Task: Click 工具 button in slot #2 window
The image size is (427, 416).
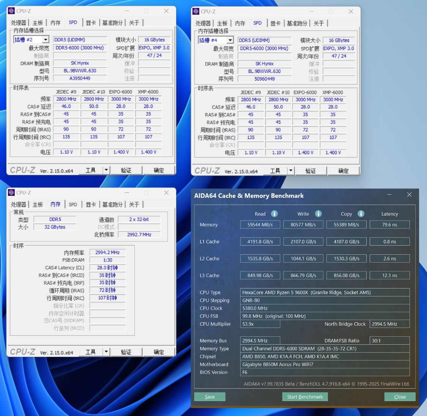Action: tap(91, 170)
